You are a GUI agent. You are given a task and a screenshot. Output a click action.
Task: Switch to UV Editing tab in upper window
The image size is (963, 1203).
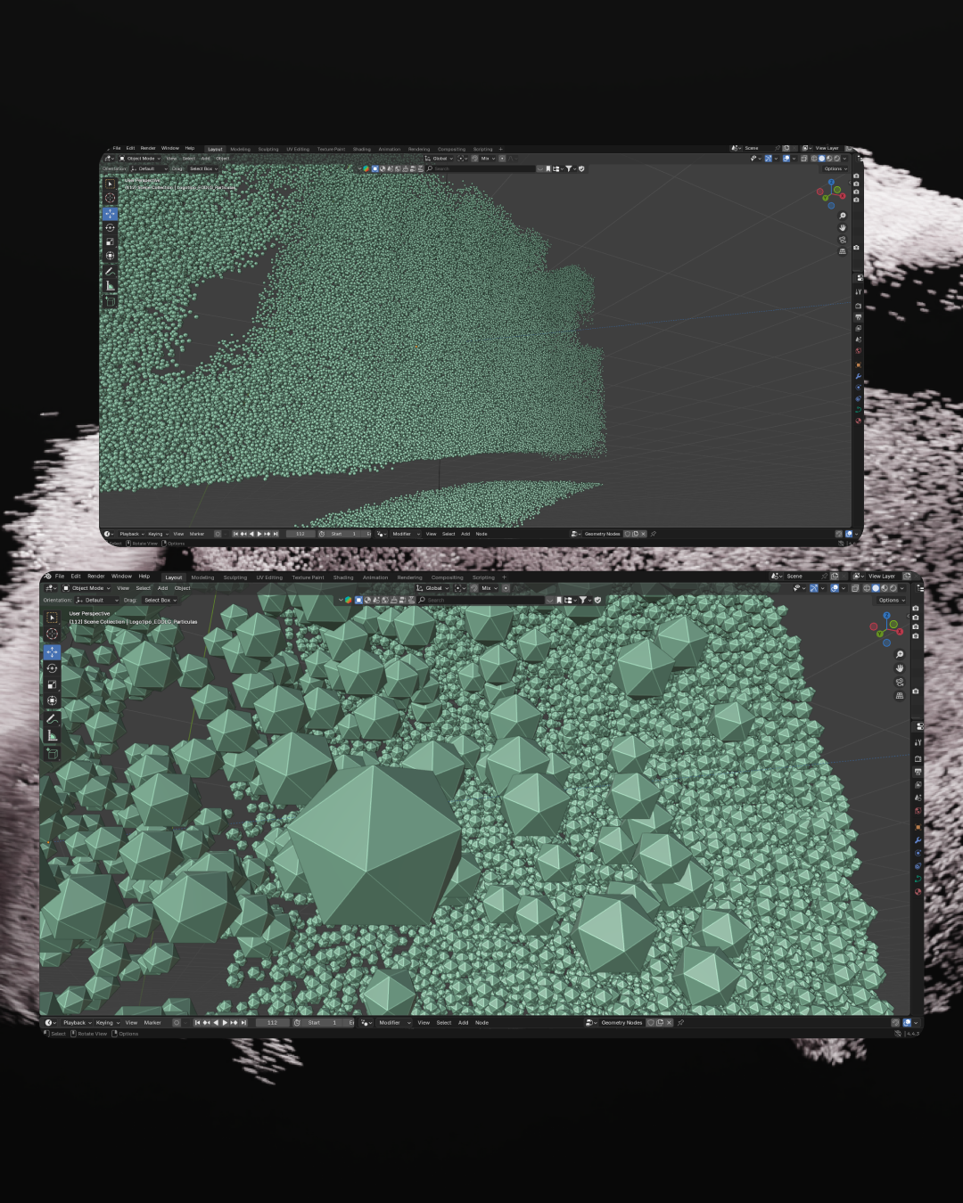pos(297,149)
